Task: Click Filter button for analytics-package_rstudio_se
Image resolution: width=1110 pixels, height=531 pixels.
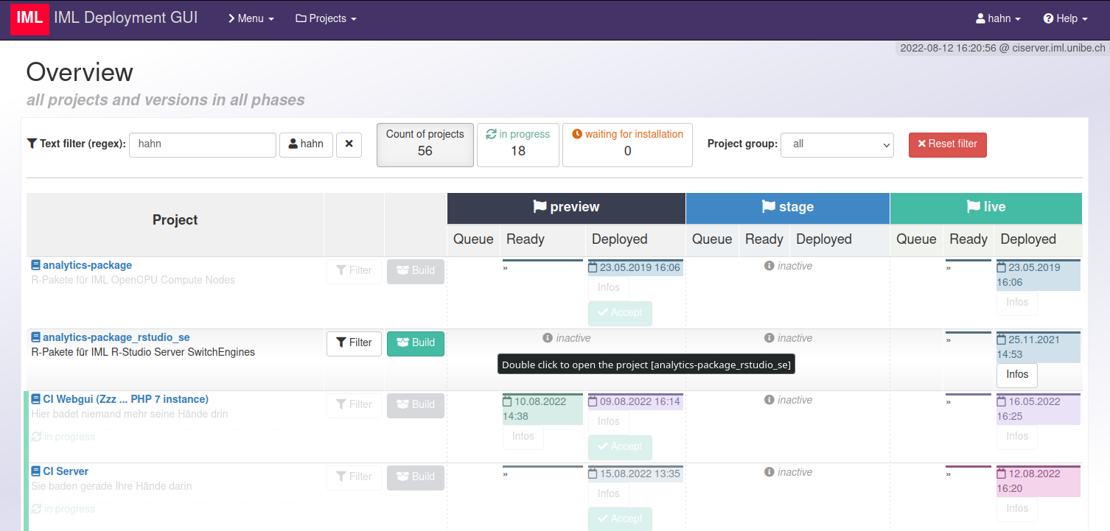Action: click(x=354, y=343)
